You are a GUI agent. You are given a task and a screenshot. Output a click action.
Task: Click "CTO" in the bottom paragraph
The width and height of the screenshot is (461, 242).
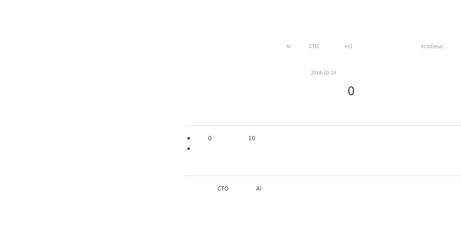(x=223, y=189)
